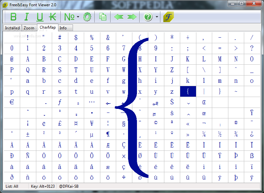The image size is (264, 193).
Task: Select the digit 5 cell
Action: tap(92, 48)
